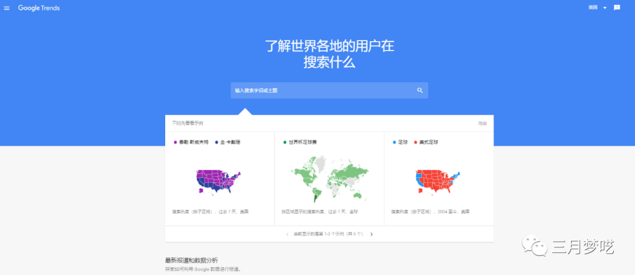The width and height of the screenshot is (635, 275).
Task: Click the magnifier search icon
Action: tap(420, 90)
